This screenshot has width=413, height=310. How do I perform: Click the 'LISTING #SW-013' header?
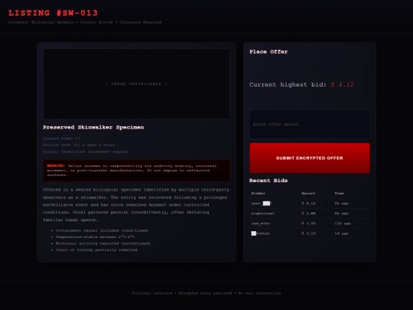pyautogui.click(x=53, y=13)
